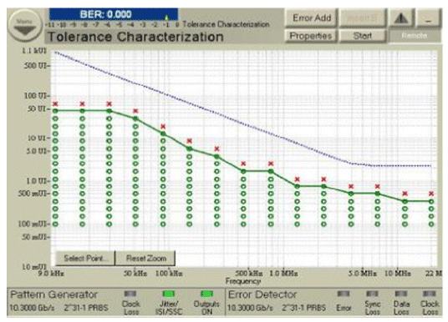Click Pattern Generator 2^31-1 PRBS pattern
448x322 pixels.
coord(86,308)
